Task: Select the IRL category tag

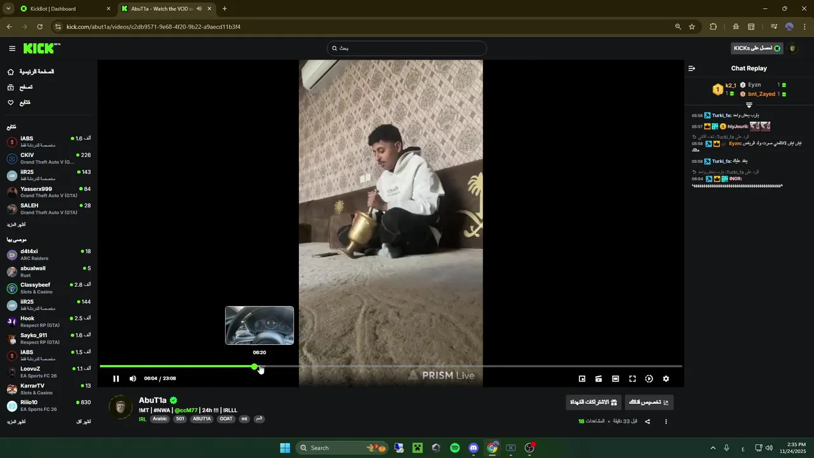Action: (x=142, y=419)
